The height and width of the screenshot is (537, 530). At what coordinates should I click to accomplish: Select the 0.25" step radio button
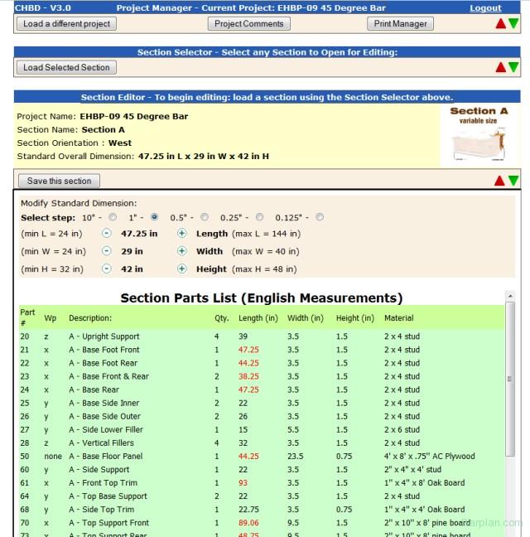pos(260,217)
